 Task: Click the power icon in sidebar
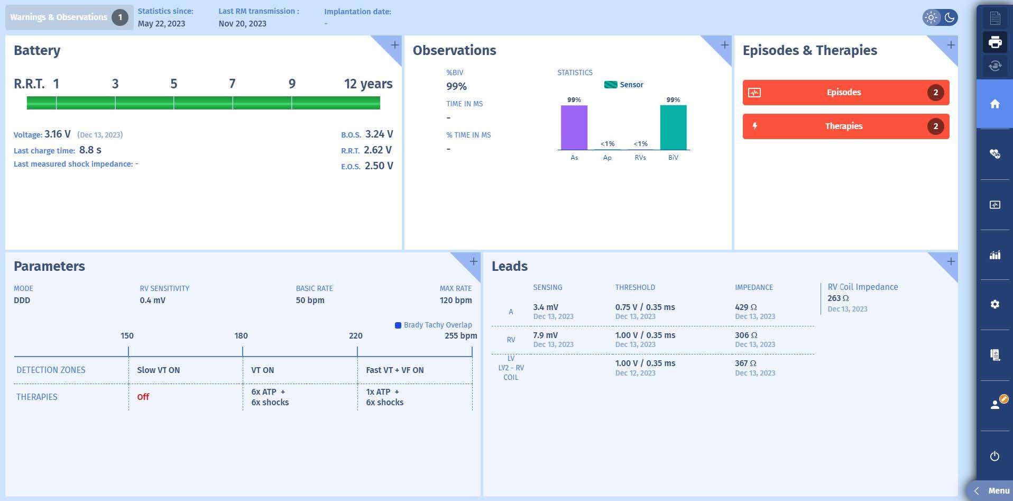[x=994, y=456]
